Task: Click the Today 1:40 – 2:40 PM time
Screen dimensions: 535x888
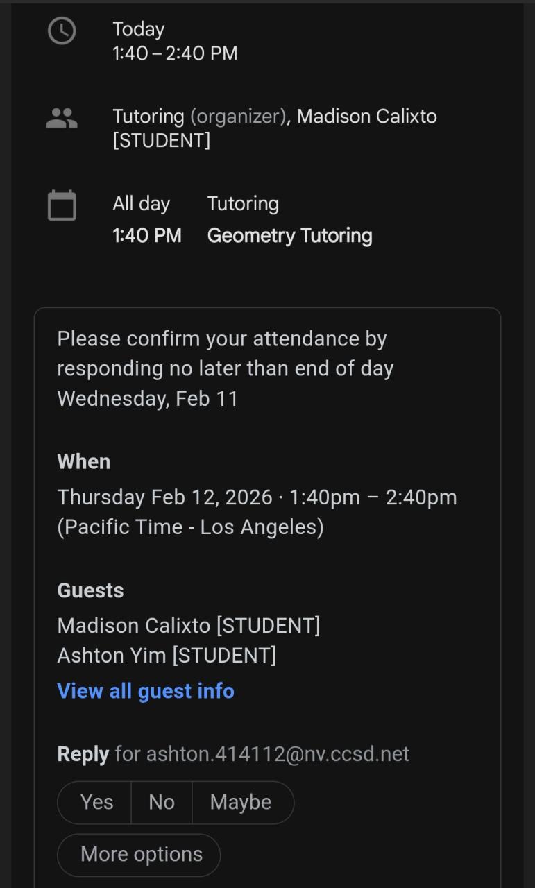Action: (175, 42)
